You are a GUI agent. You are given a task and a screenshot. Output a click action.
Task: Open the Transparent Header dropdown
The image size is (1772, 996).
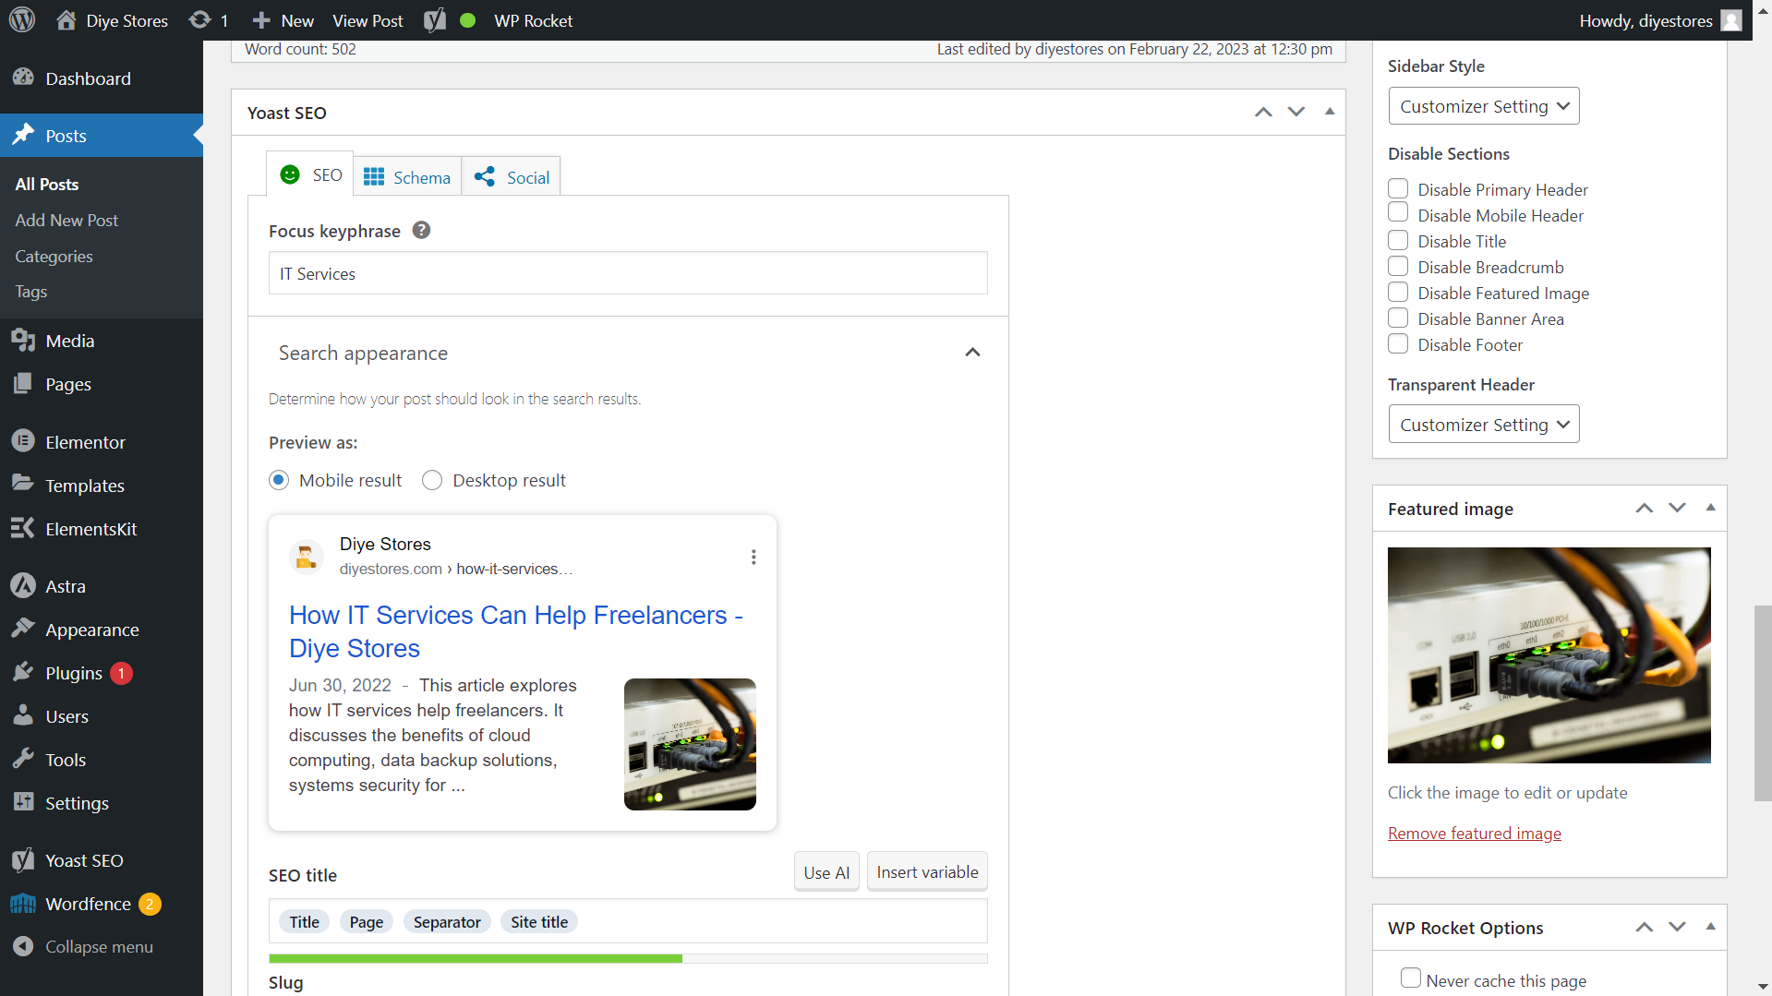coord(1484,425)
